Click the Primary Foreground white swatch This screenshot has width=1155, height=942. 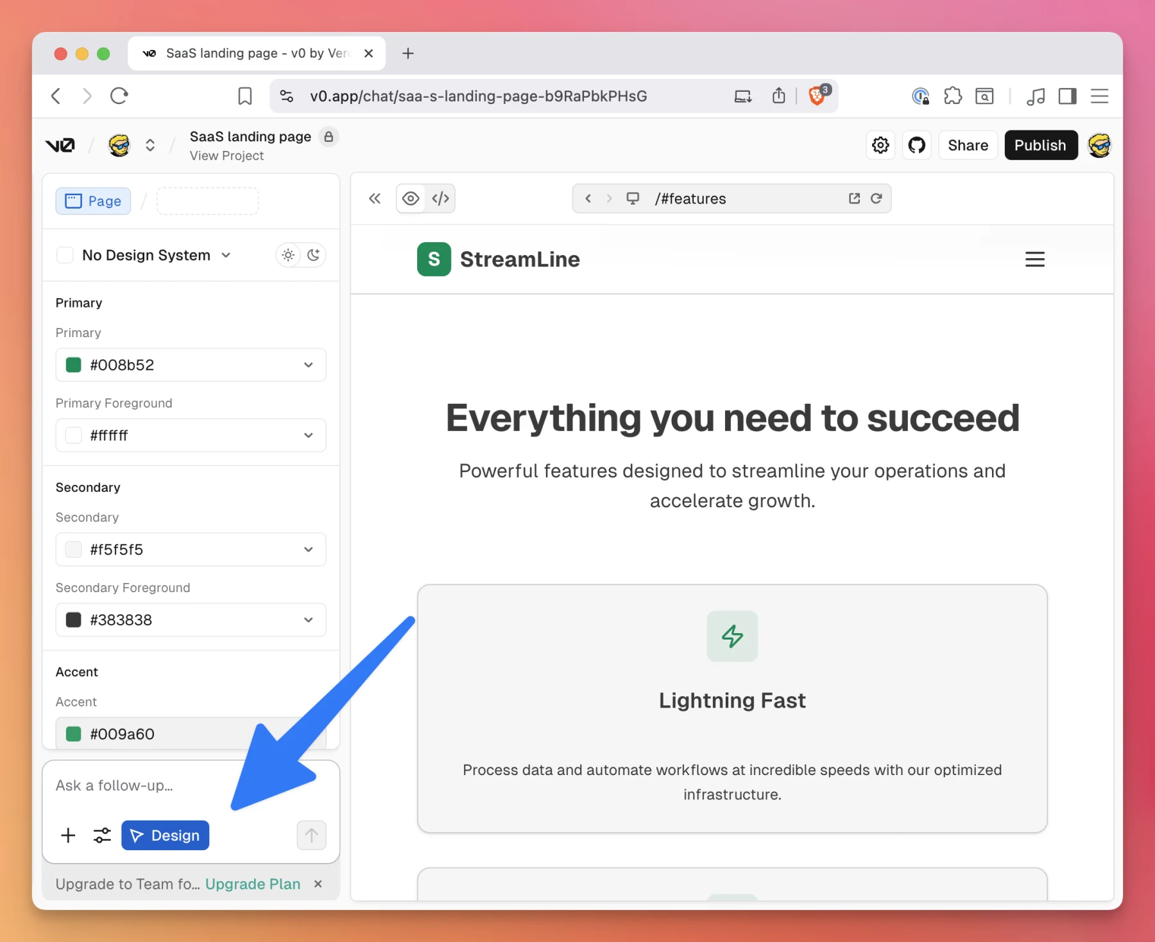tap(74, 435)
